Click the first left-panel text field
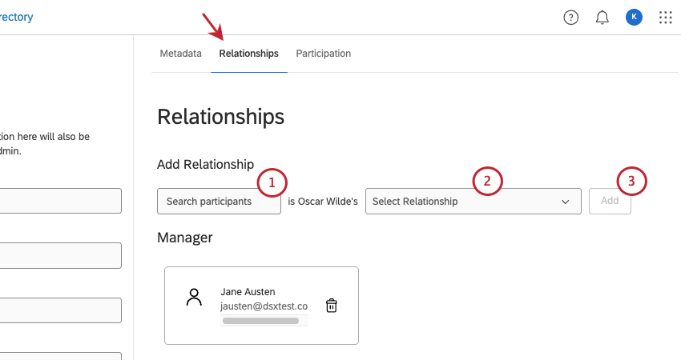 click(x=60, y=201)
